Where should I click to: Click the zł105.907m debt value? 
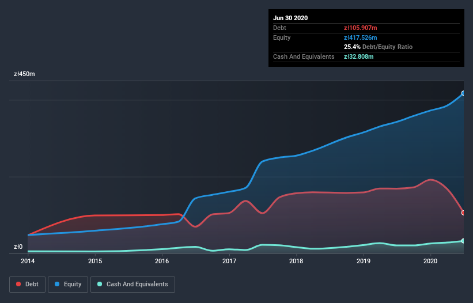coord(361,28)
